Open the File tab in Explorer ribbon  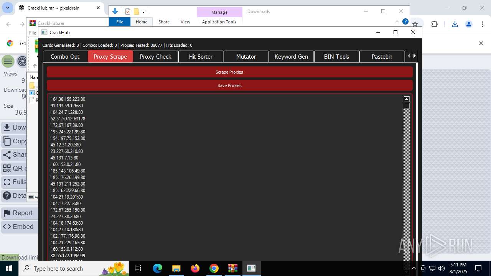click(120, 22)
